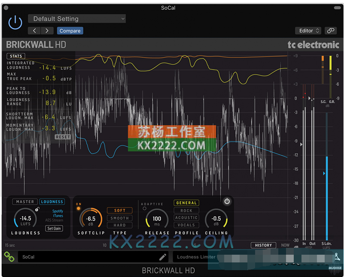Click the link chain icon beside Editor

(331, 30)
